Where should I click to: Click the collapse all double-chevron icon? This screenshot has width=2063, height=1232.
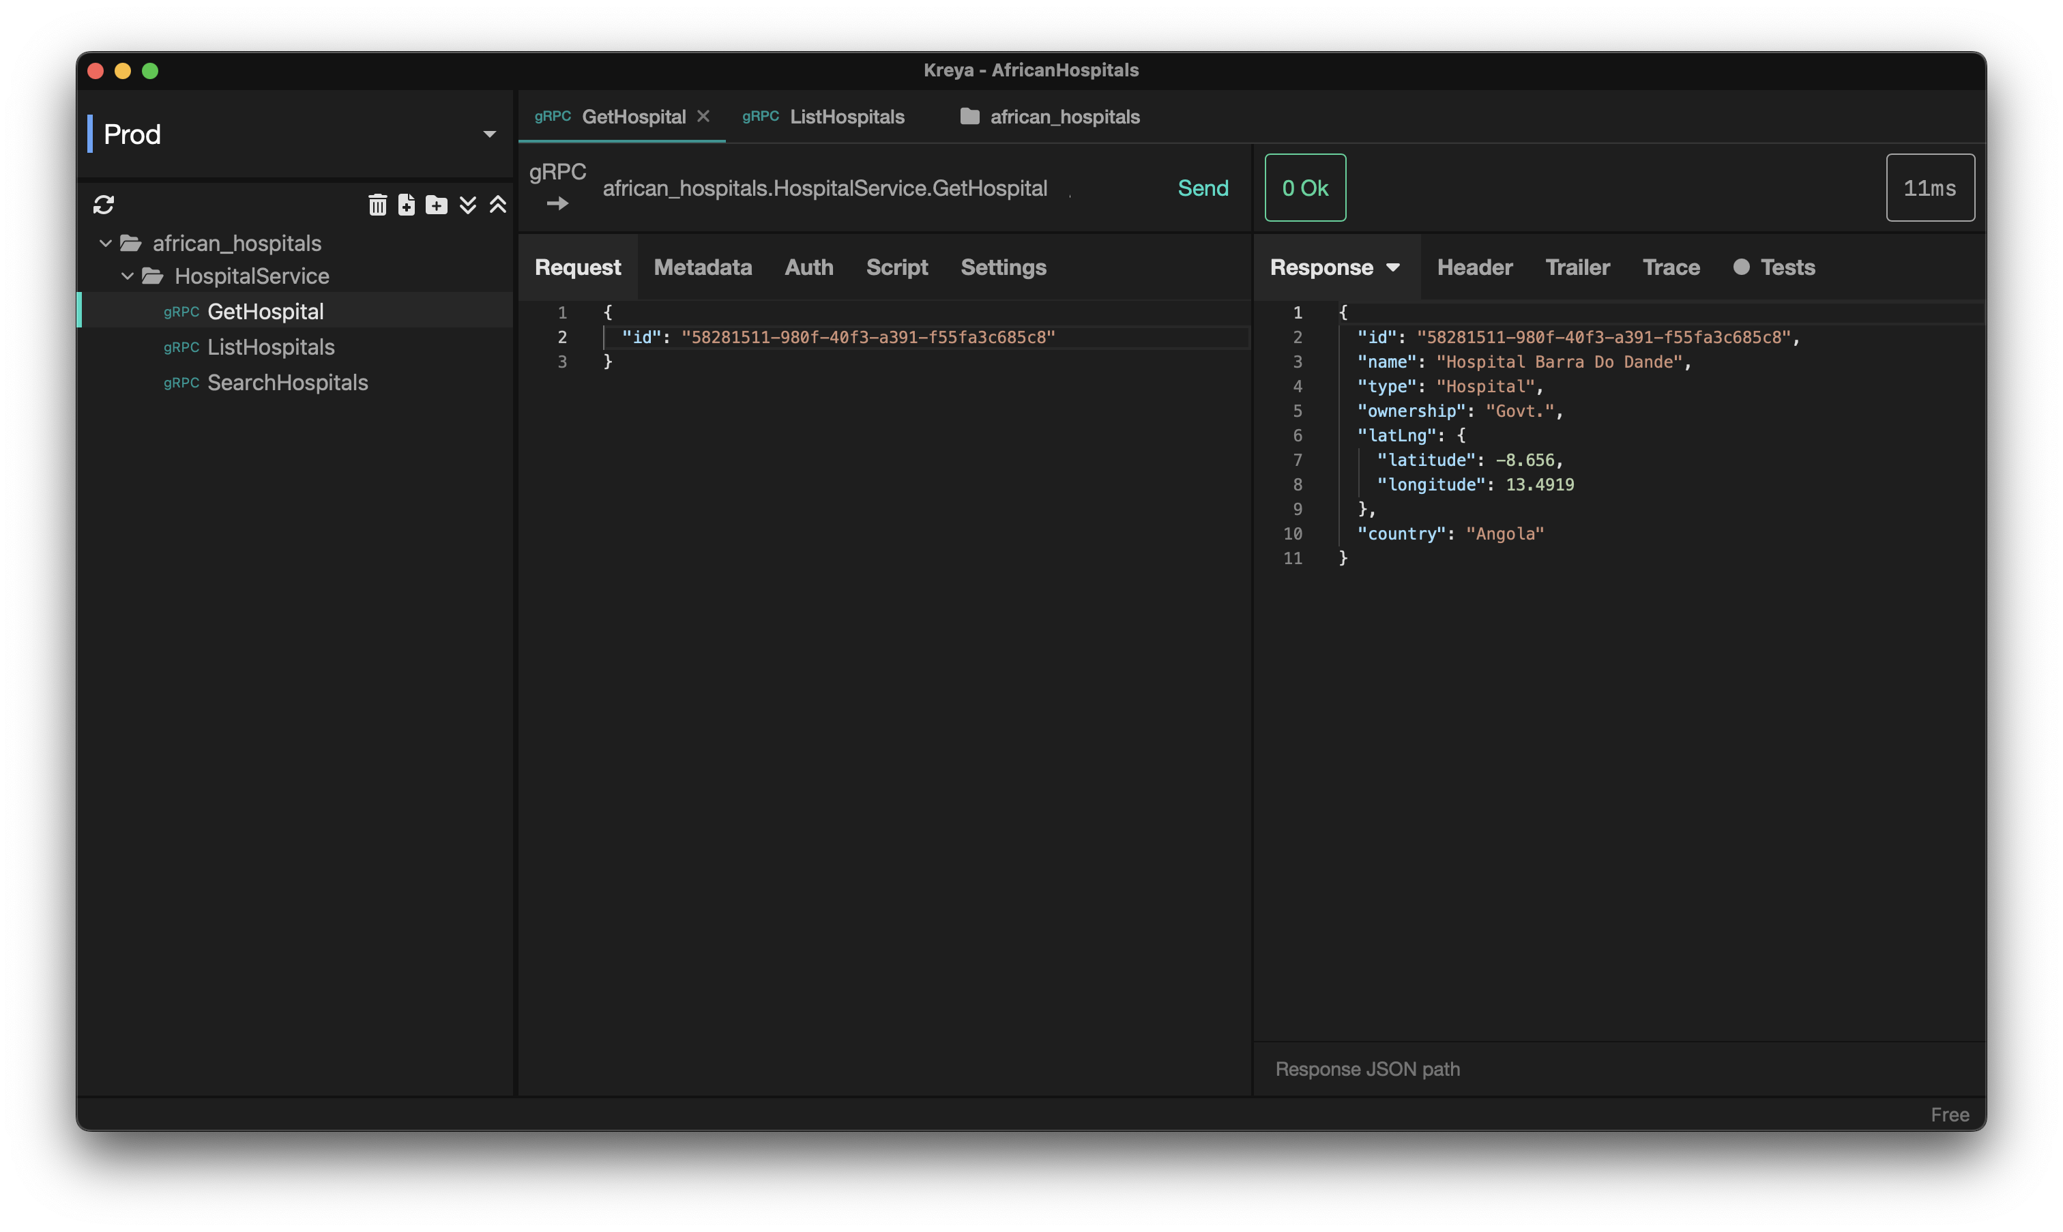coord(498,205)
